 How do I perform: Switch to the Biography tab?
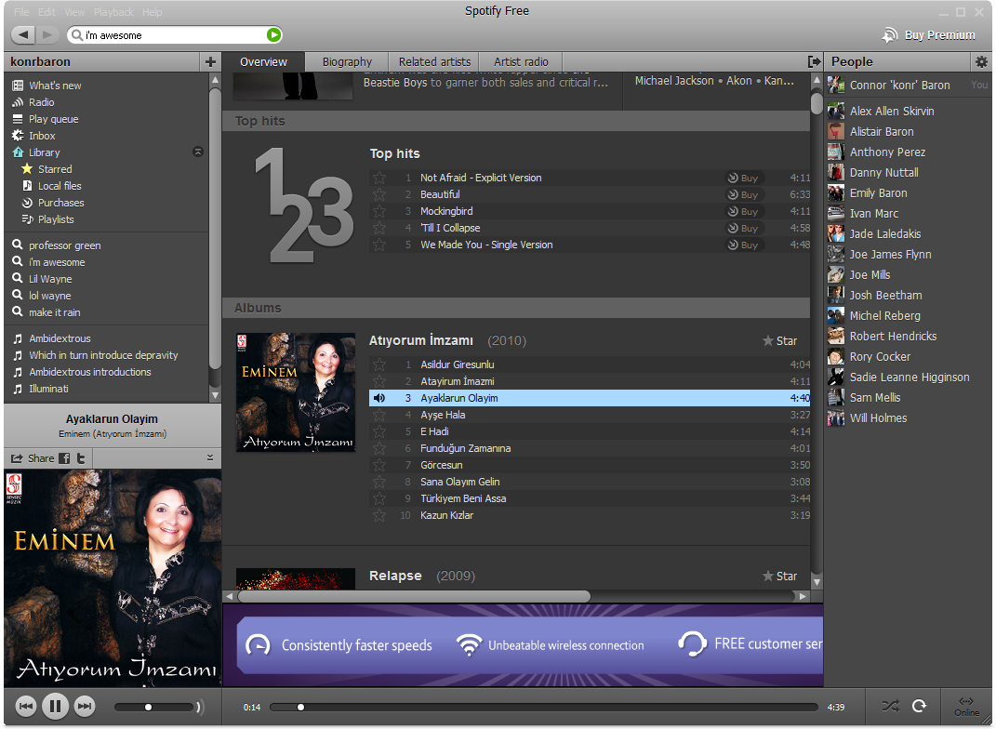pyautogui.click(x=347, y=61)
